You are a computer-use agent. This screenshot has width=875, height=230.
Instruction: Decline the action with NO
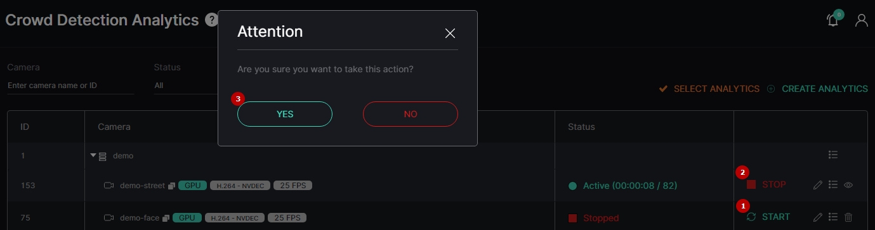411,114
